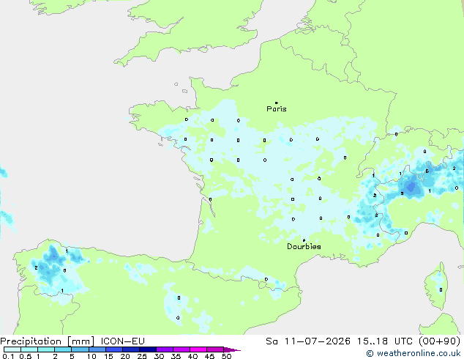Click the legend value label 35
The height and width of the screenshot is (359, 464).
coord(176,356)
